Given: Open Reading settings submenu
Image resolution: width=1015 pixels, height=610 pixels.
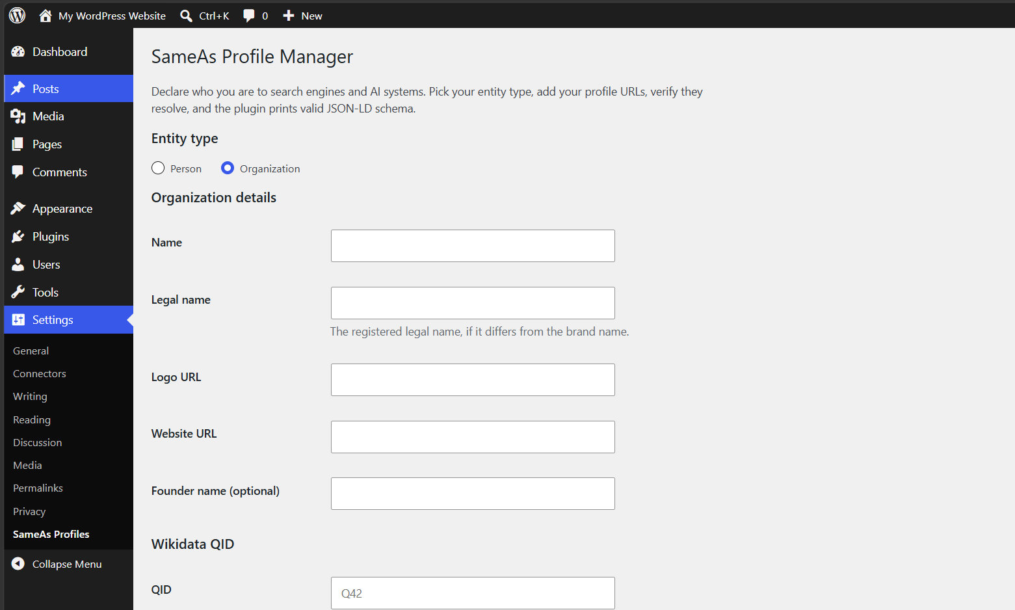Looking at the screenshot, I should [32, 419].
